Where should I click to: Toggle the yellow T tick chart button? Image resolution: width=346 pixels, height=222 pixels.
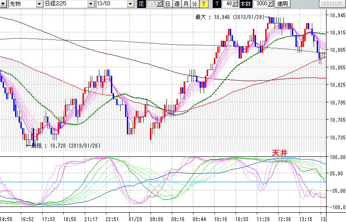pos(203,4)
